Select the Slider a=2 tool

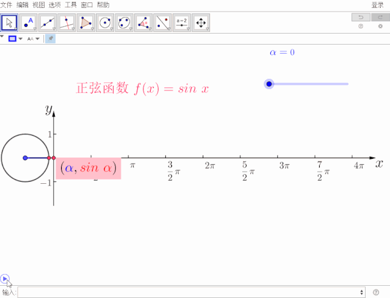coord(181,23)
